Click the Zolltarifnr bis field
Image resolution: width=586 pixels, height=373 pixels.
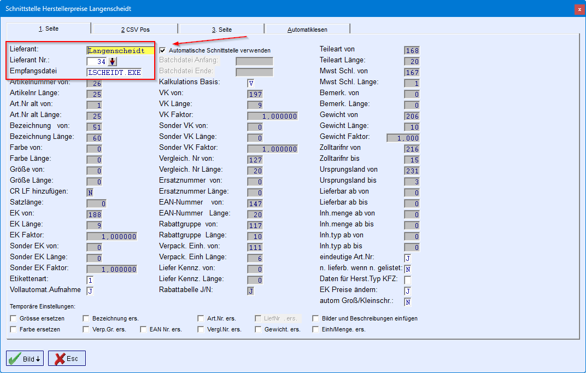pyautogui.click(x=412, y=160)
